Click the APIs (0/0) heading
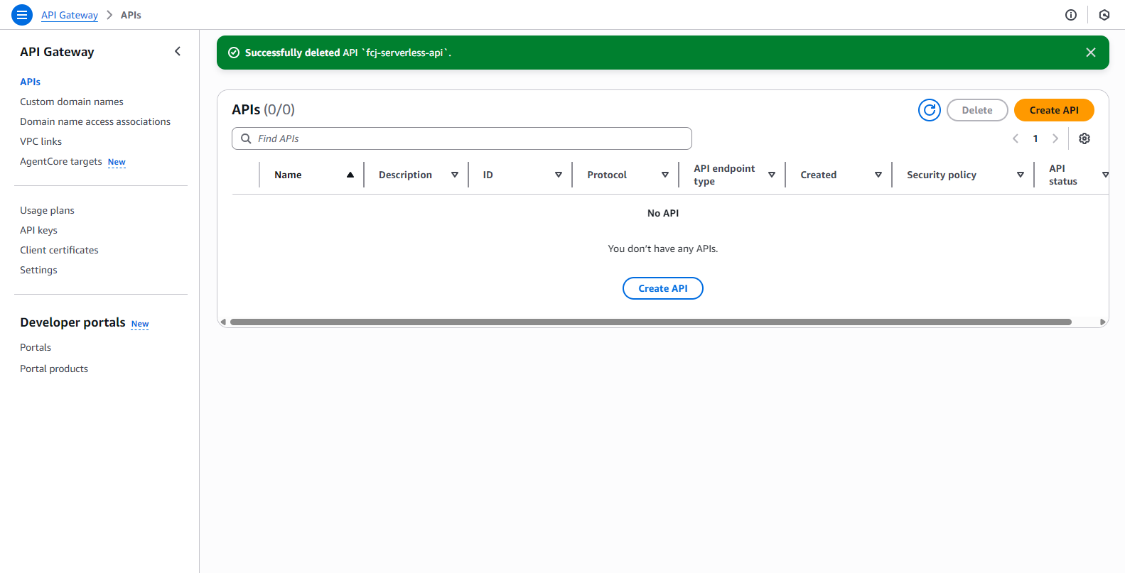 pyautogui.click(x=263, y=109)
